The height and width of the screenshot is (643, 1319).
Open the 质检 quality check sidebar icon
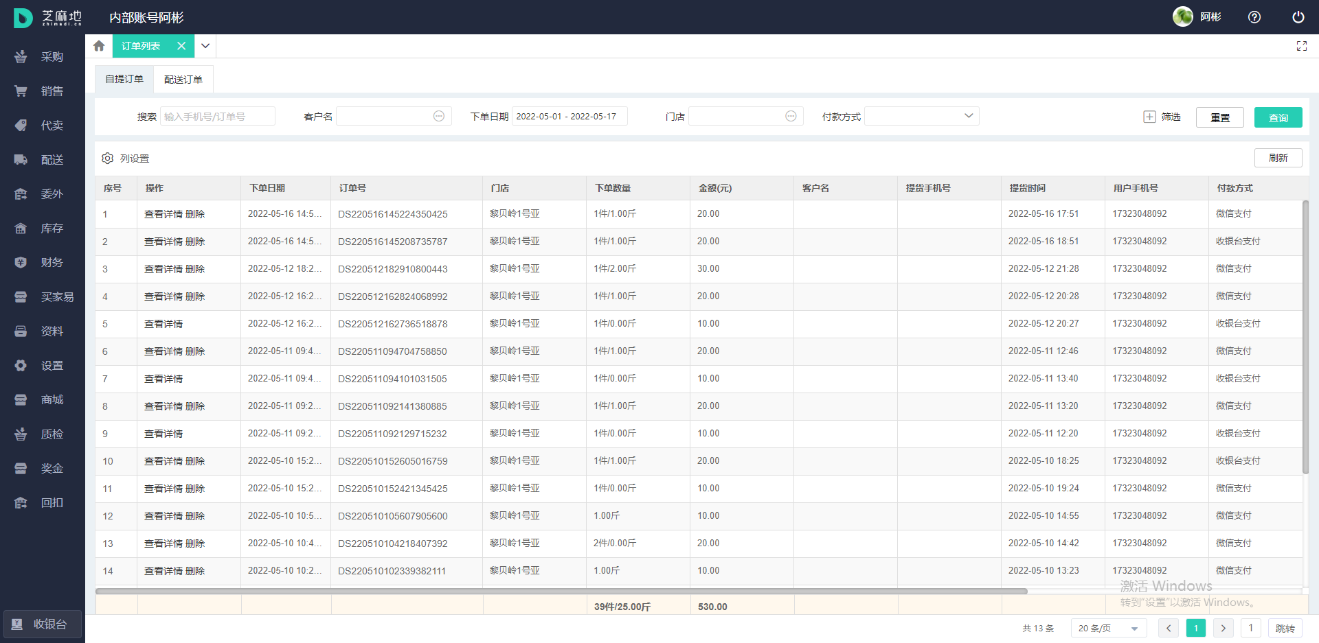click(21, 434)
